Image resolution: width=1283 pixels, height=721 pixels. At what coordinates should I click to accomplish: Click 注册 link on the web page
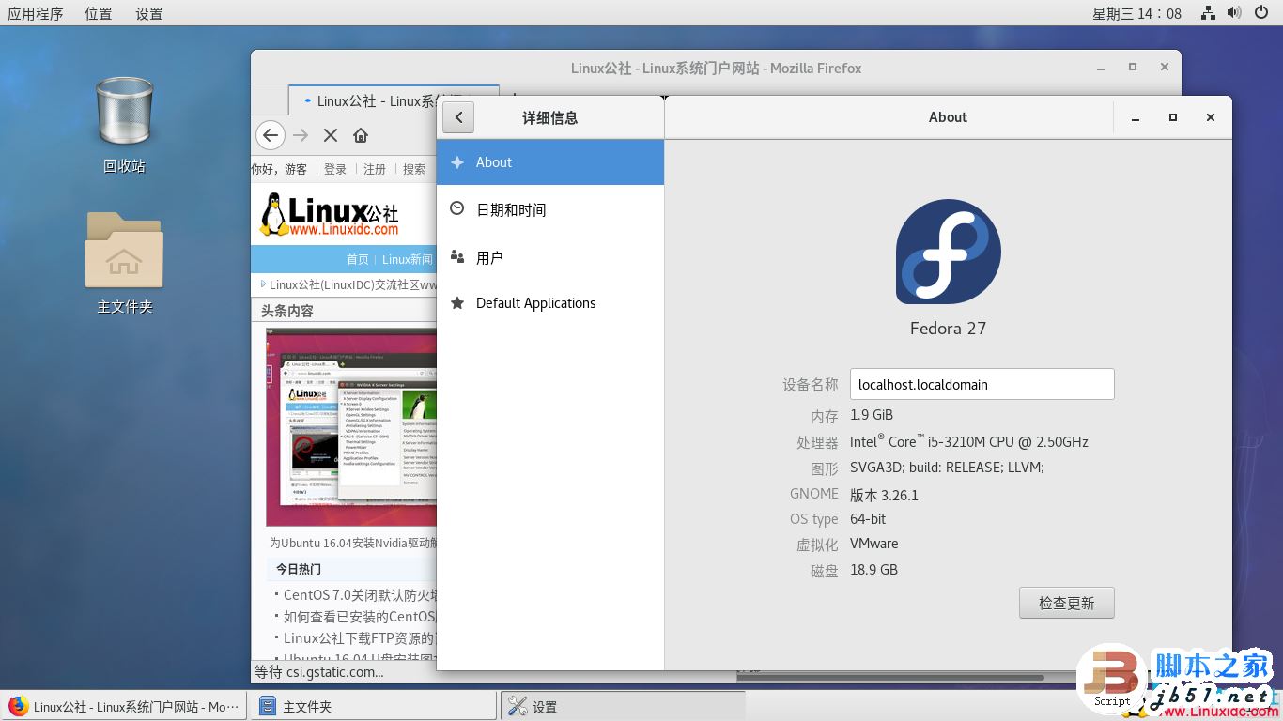375,169
